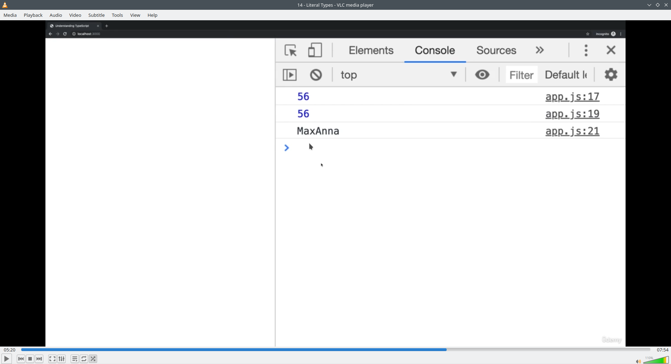The image size is (671, 364).
Task: Switch to the Sources tab
Action: point(496,50)
